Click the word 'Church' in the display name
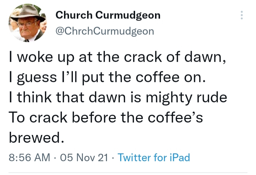The height and width of the screenshot is (175, 256). coord(73,15)
